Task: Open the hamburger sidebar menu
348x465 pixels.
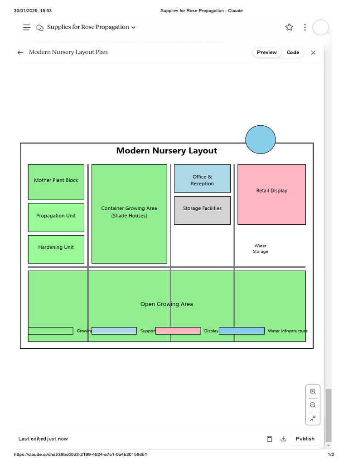Action: [x=27, y=27]
